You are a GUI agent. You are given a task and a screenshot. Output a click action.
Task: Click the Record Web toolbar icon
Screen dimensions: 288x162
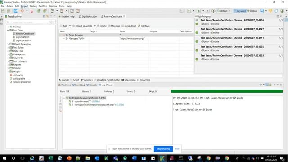pos(31,11)
